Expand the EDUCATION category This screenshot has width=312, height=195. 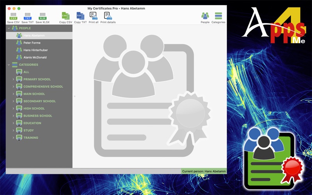(13, 123)
